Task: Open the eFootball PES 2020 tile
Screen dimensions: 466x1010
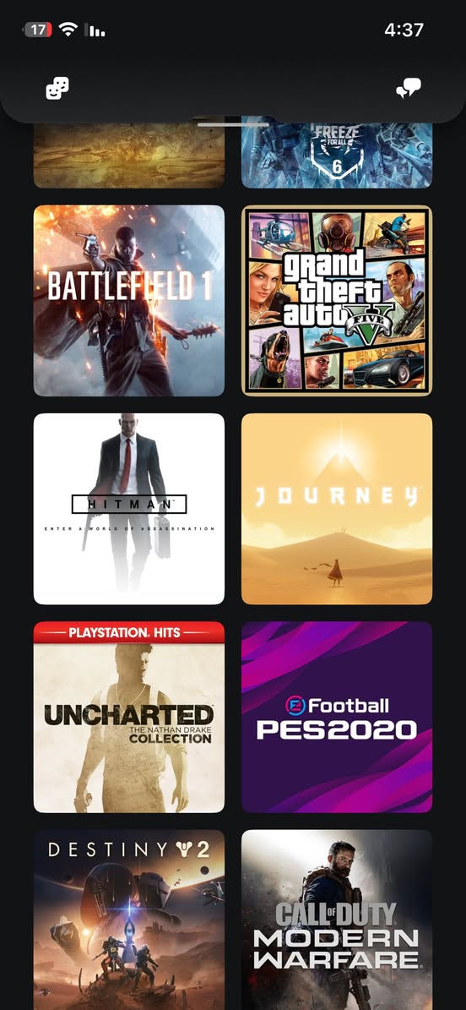Action: [337, 717]
